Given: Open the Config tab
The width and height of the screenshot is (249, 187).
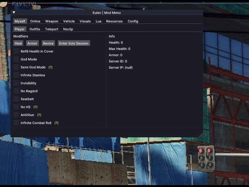Looking at the screenshot, I should [133, 21].
